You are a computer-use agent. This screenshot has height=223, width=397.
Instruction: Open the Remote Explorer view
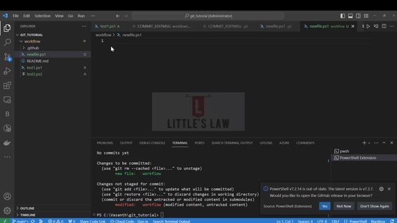(x=7, y=100)
